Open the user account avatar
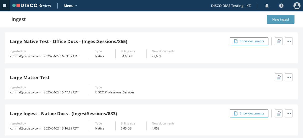 [297, 6]
